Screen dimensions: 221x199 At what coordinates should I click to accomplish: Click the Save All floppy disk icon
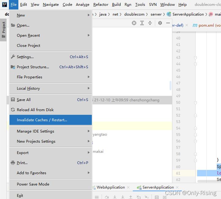(x=13, y=99)
